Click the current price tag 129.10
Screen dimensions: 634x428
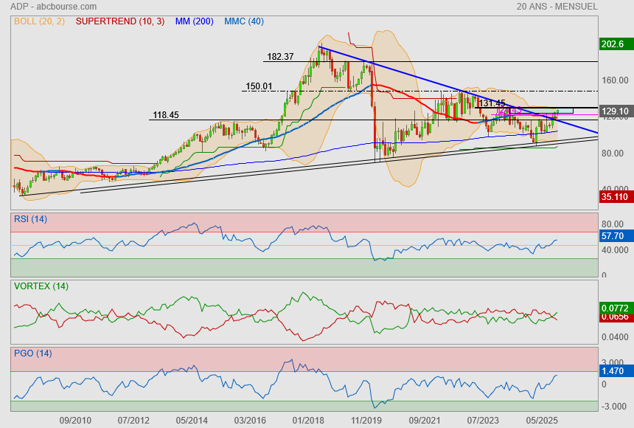(x=614, y=111)
